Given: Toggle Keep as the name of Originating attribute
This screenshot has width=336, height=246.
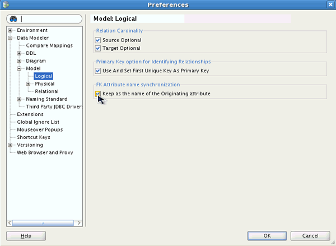Looking at the screenshot, I should (98, 94).
